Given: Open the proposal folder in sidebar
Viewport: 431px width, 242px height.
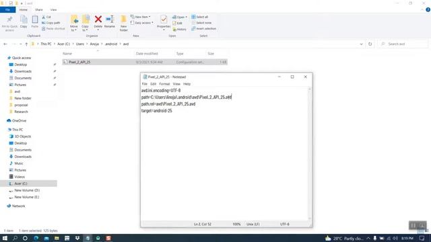Looking at the screenshot, I should pyautogui.click(x=21, y=105).
